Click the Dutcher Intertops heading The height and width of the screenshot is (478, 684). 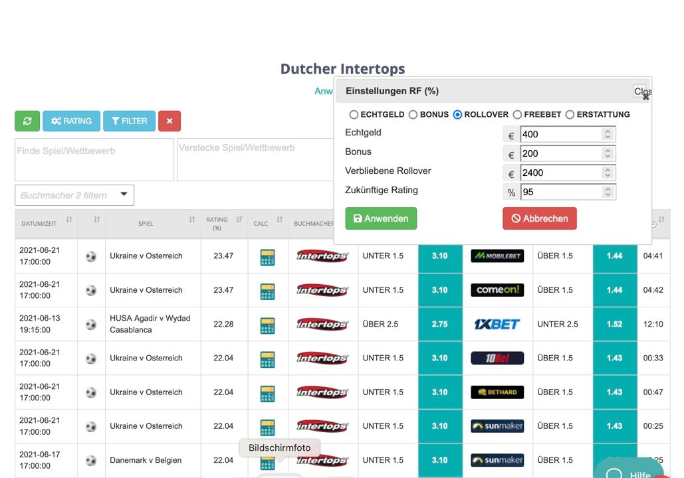[342, 69]
